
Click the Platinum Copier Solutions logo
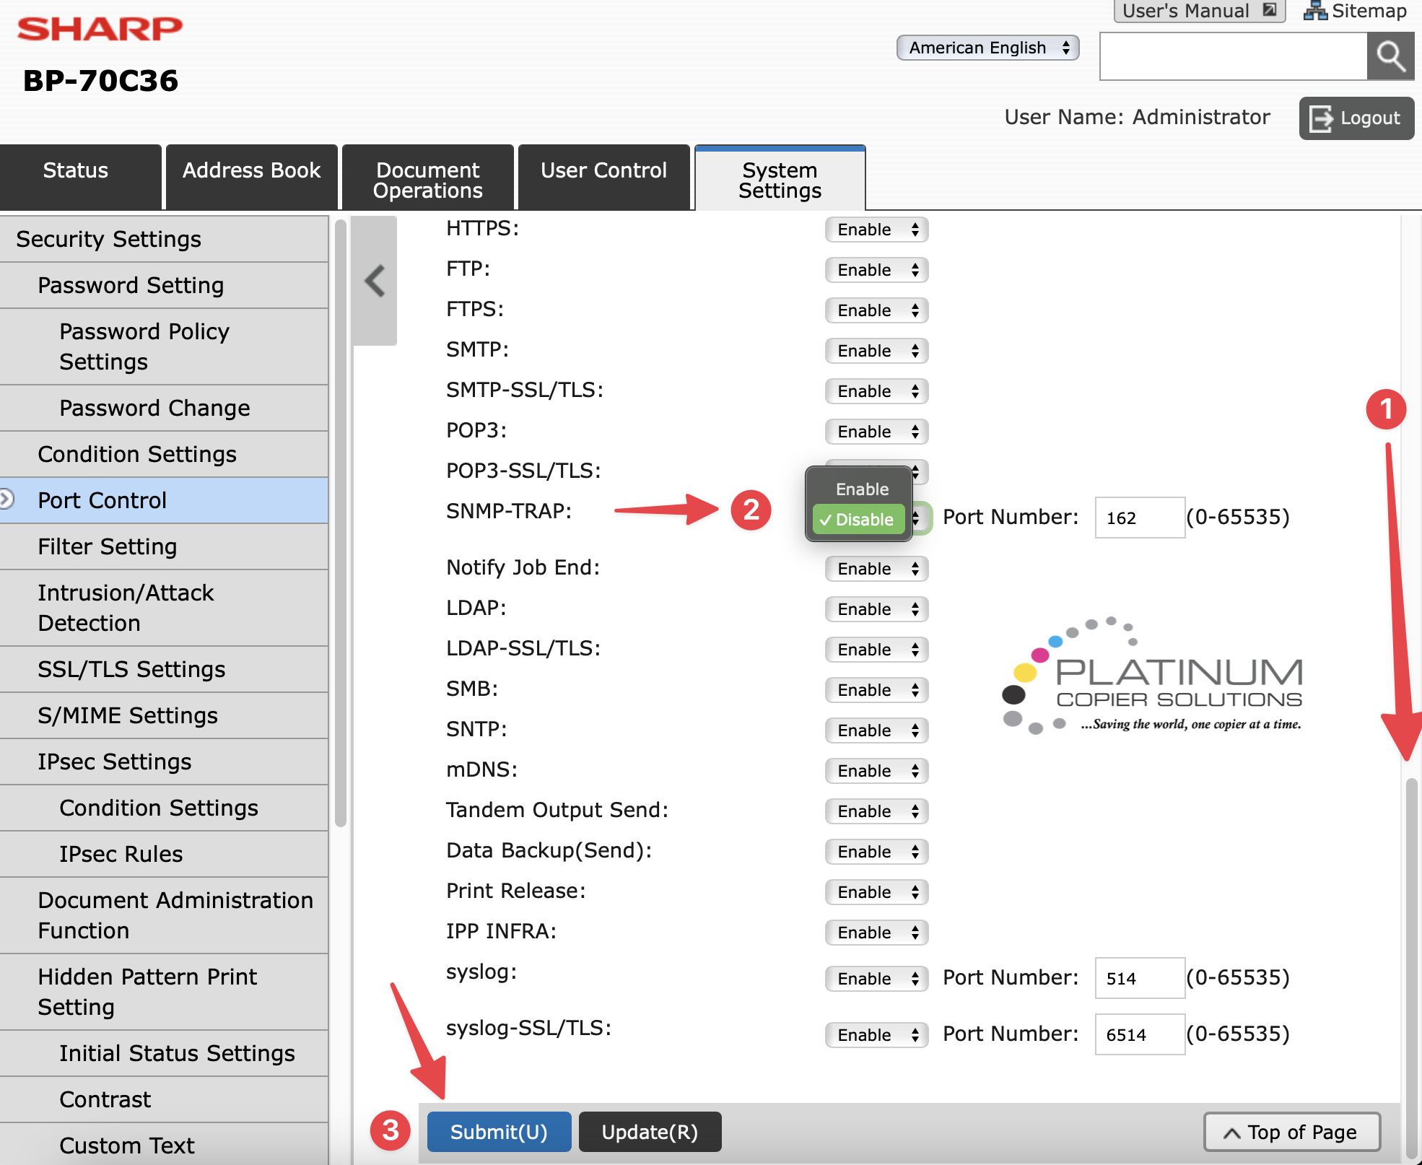point(1153,675)
